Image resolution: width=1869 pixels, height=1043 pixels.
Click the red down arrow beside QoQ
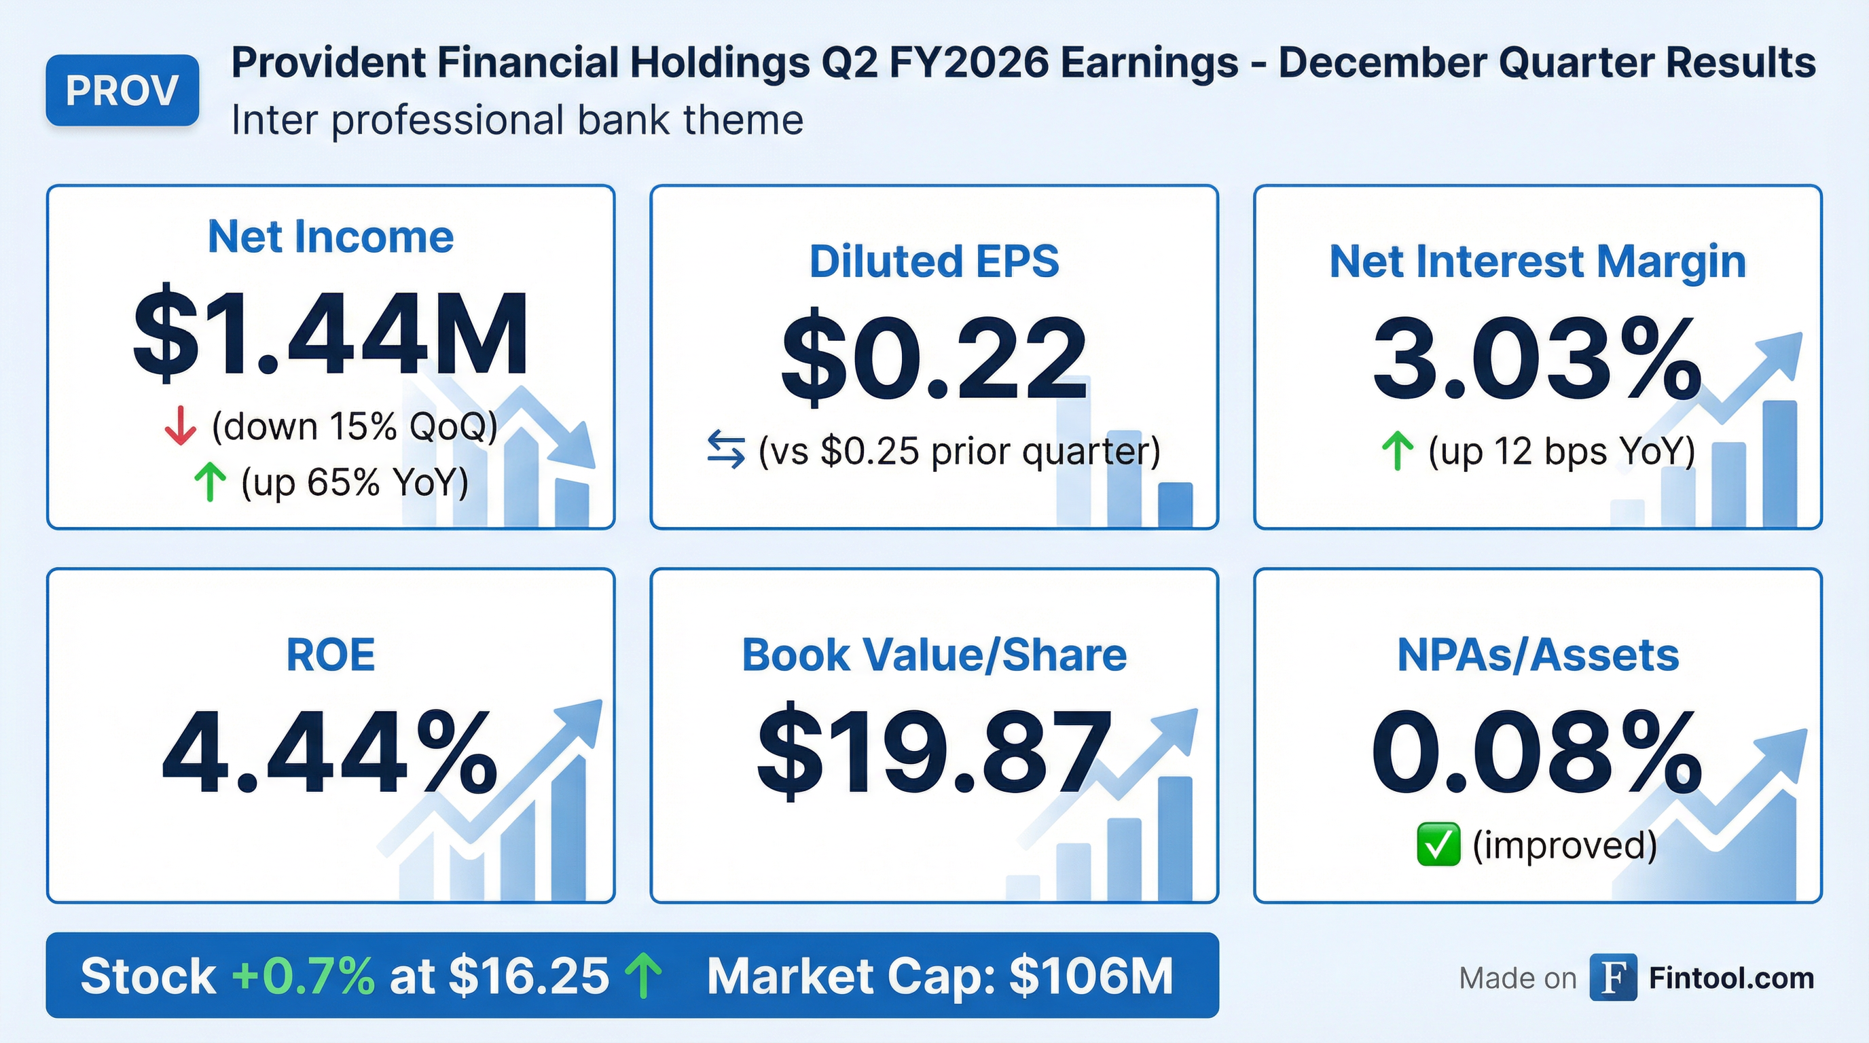(180, 426)
